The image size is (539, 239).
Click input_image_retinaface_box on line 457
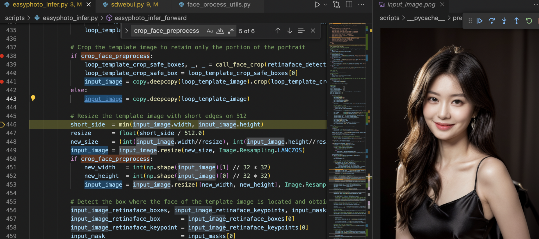[x=115, y=219]
